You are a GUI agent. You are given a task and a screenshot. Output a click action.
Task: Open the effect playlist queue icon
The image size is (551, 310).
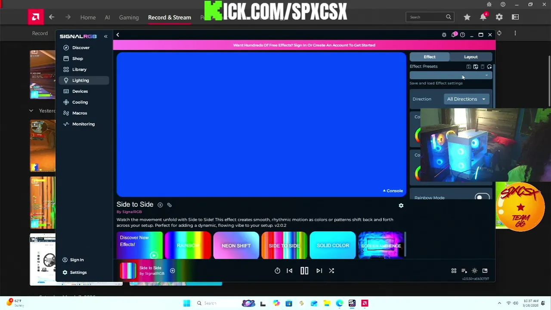click(464, 271)
